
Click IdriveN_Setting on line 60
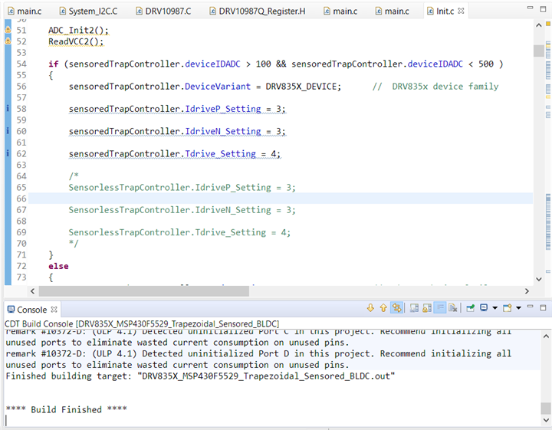pos(223,131)
